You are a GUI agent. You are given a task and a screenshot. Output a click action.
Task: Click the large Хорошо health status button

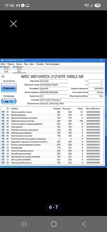[x=9, y=88]
